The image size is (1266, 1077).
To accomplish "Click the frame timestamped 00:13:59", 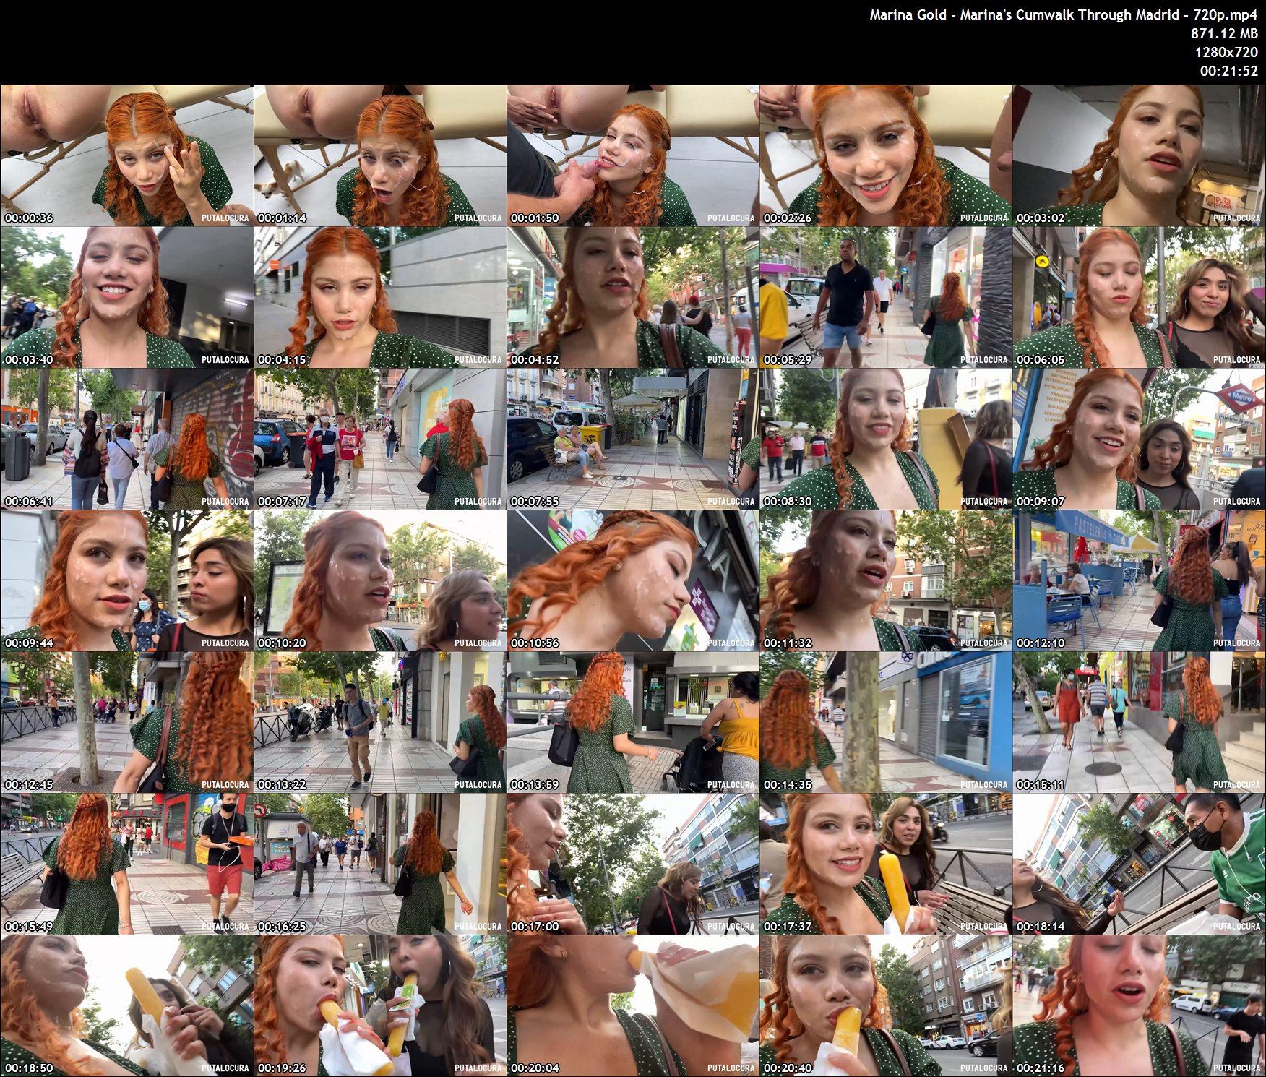I will tap(632, 722).
